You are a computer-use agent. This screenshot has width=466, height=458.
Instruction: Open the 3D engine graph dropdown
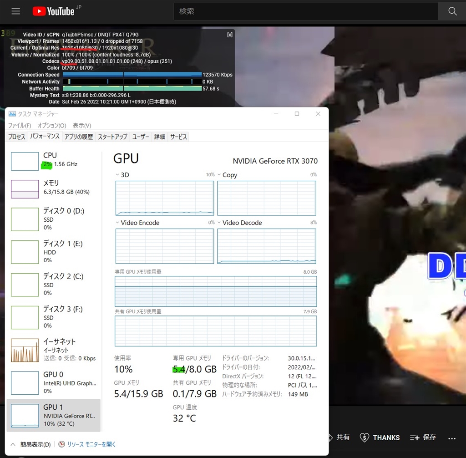coord(117,175)
